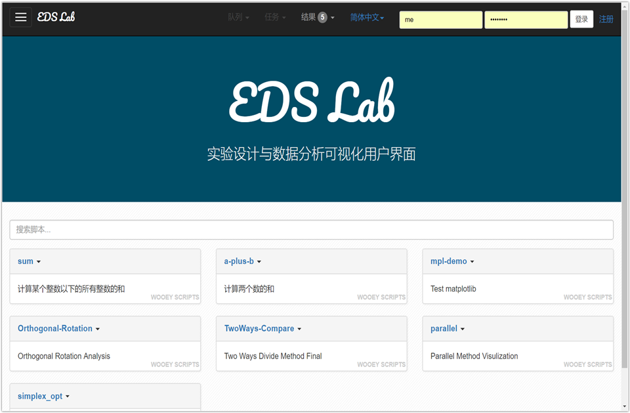Screen dimensions: 630x413
Task: Focus the password input field
Action: click(526, 20)
